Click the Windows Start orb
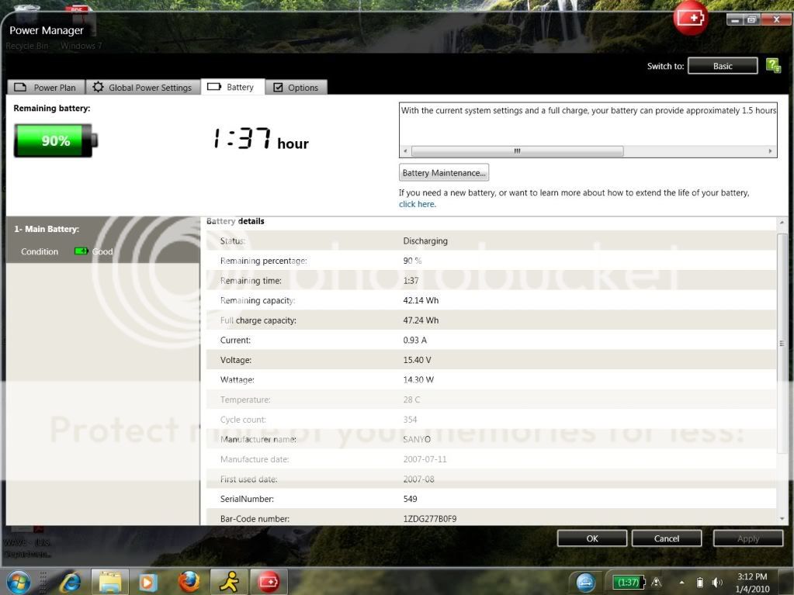 click(18, 581)
